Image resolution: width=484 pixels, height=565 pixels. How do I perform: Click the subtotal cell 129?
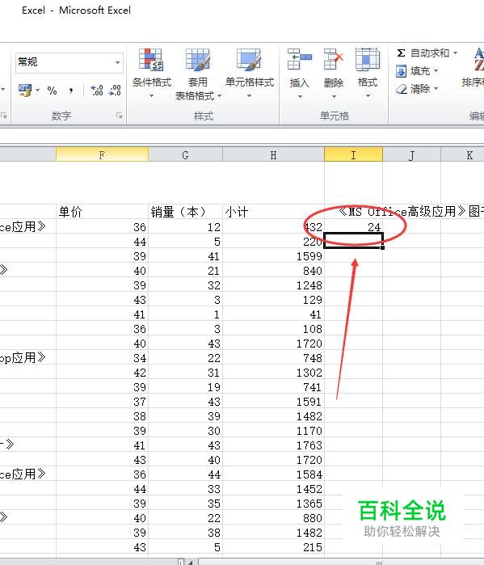pos(273,300)
